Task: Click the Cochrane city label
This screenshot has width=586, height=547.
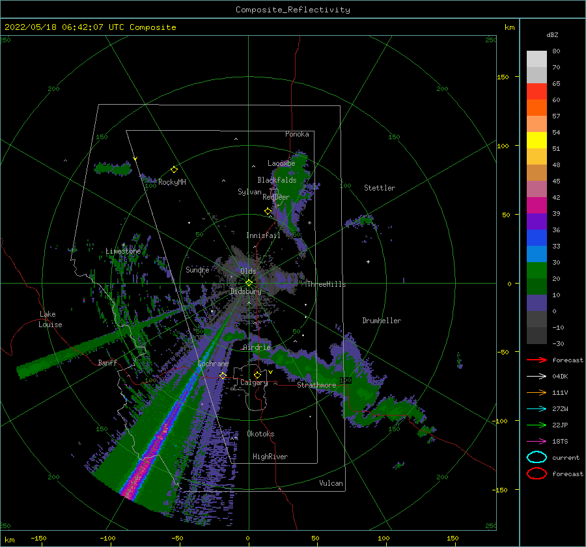Action: [213, 364]
